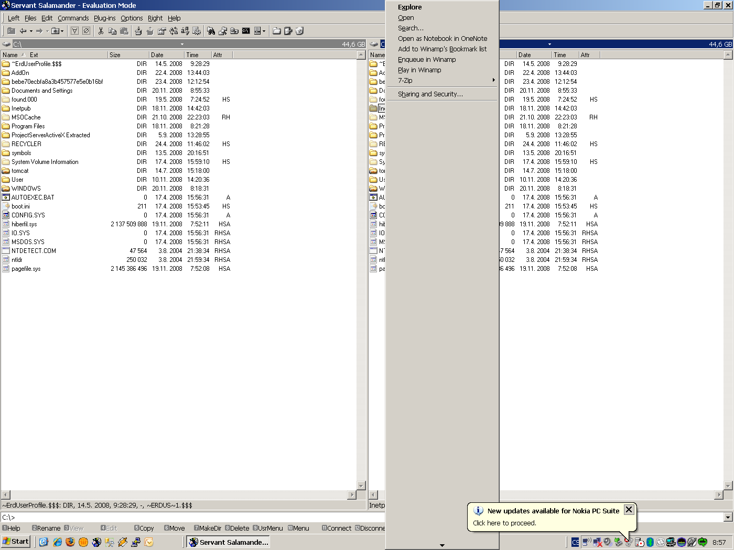The image size is (734, 550).
Task: Open the command line history dropdown
Action: [728, 518]
